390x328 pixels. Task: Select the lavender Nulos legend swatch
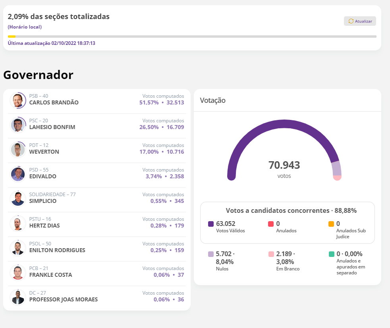point(211,254)
